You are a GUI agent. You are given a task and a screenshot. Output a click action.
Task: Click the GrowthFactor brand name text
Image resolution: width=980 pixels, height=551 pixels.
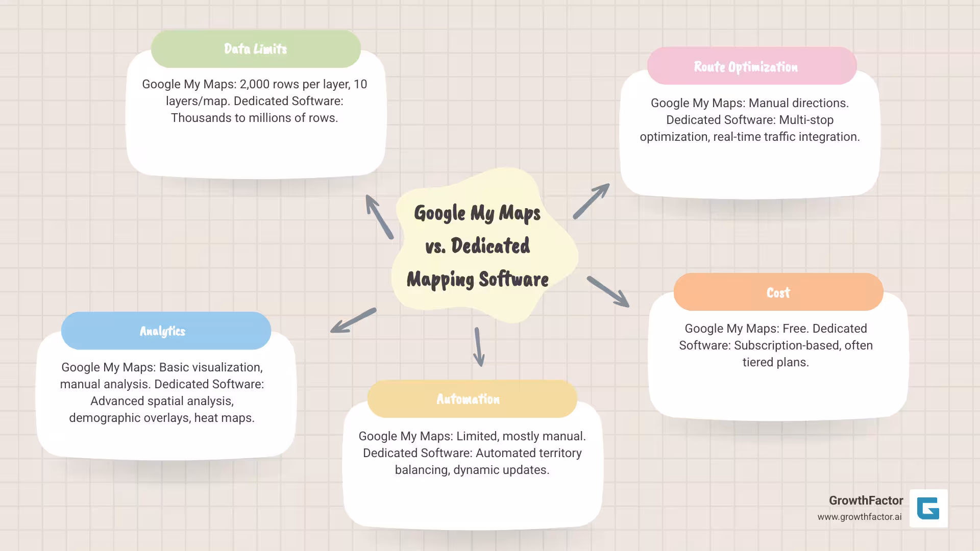point(866,500)
